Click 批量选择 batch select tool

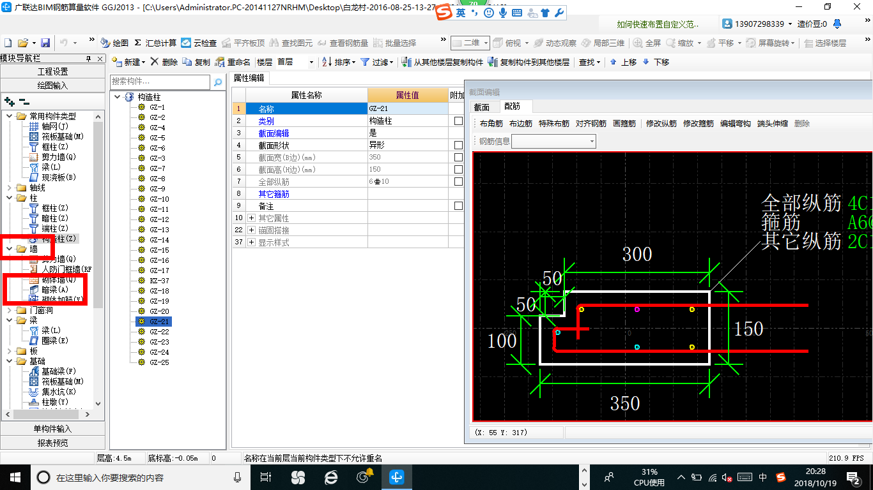(394, 43)
